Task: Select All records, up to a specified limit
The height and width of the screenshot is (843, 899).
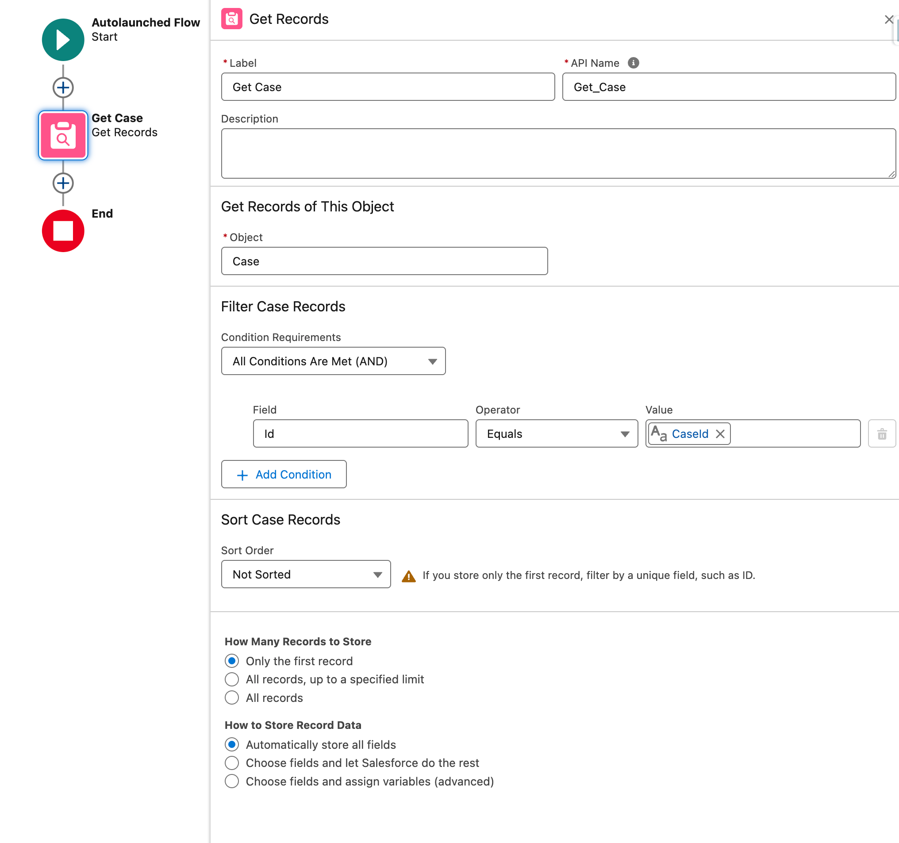Action: click(231, 679)
